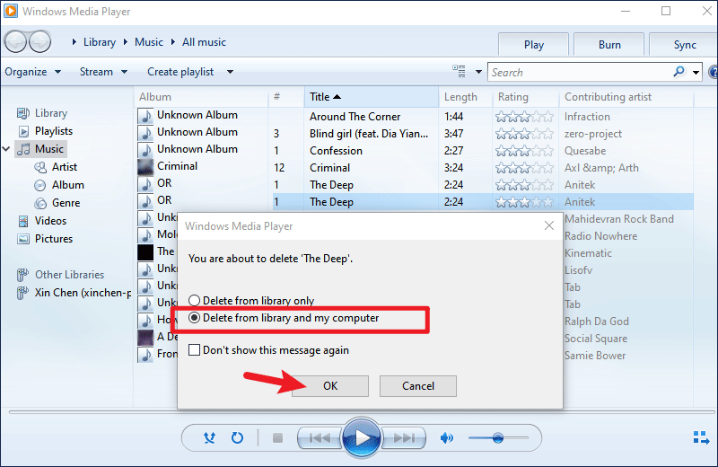Click into the Search field
This screenshot has width=718, height=467.
coord(581,73)
